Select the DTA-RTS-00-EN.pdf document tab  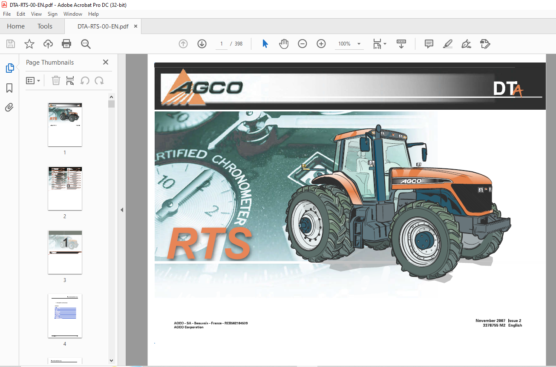coord(103,26)
